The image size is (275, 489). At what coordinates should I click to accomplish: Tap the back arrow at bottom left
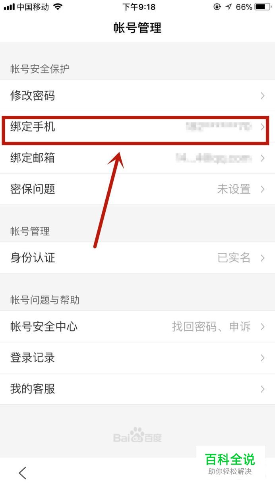[x=23, y=473]
